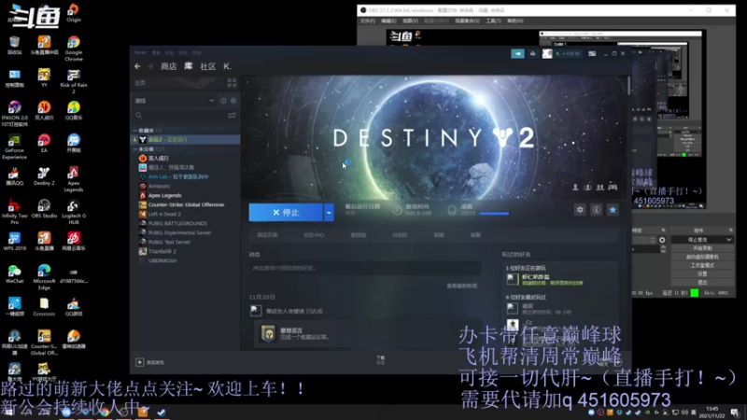
Task: Open Destiny 2 desktop shortcut
Action: [x=44, y=175]
